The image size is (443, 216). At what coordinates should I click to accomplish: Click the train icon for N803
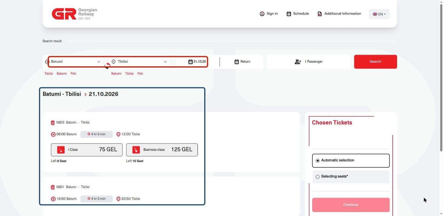point(53,123)
